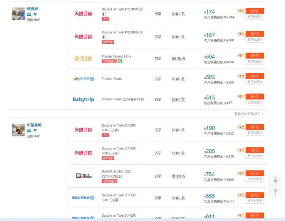Click the green 礼 gift badge on Premier Room
The width and height of the screenshot is (285, 221).
(x=120, y=61)
